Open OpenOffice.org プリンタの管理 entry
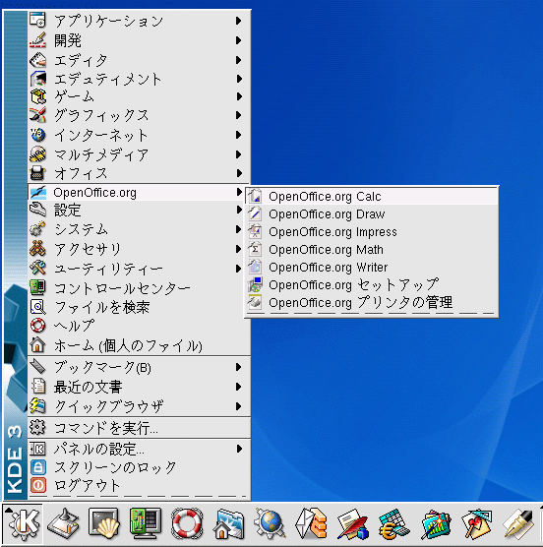This screenshot has height=547, width=543. [x=372, y=302]
